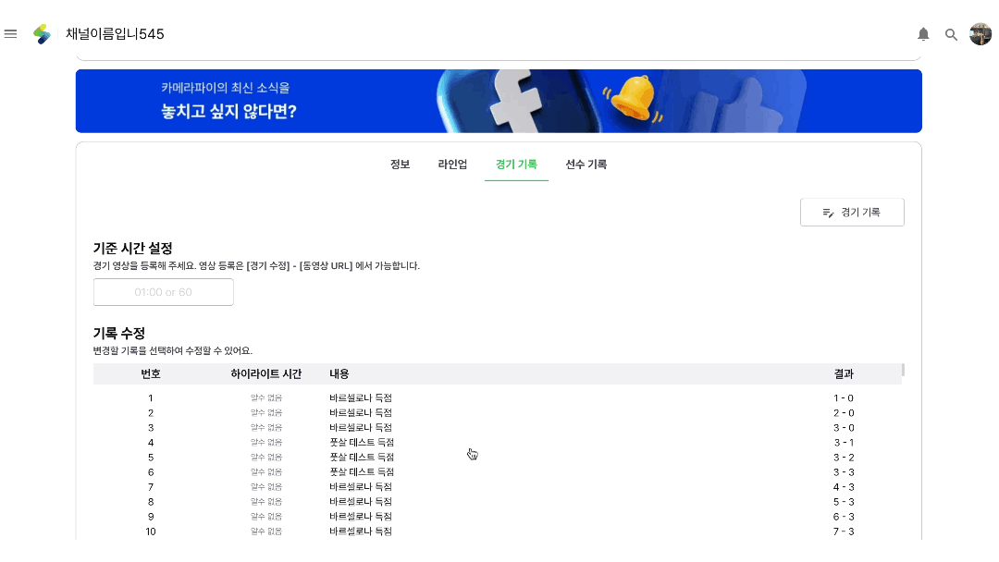Select record row number 4
This screenshot has width=999, height=562.
(x=498, y=443)
